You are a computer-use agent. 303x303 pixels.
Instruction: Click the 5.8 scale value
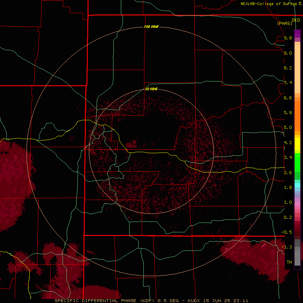click(x=288, y=113)
